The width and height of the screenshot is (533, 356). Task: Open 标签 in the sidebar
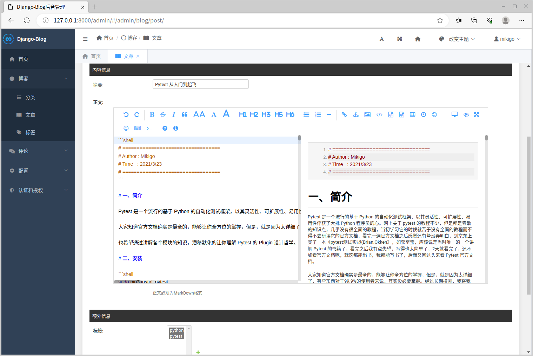pyautogui.click(x=38, y=132)
